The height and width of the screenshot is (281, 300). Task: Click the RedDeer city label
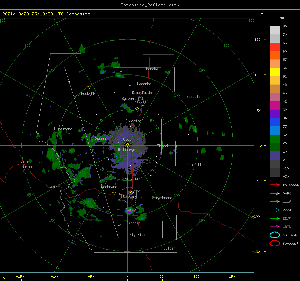point(141,101)
